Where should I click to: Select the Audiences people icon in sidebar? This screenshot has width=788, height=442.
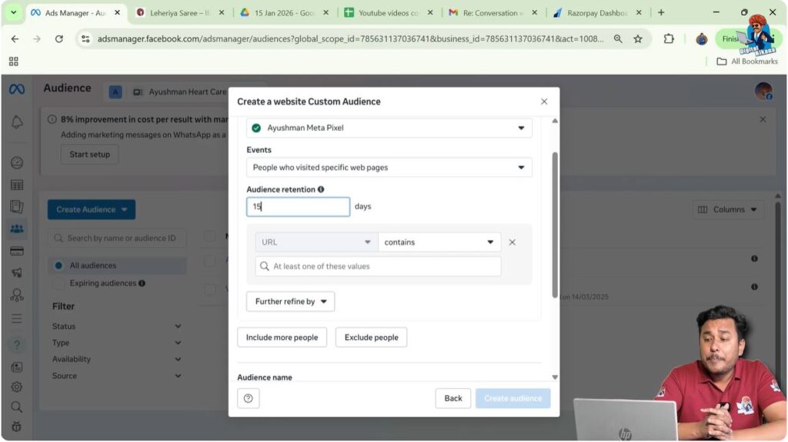17,229
